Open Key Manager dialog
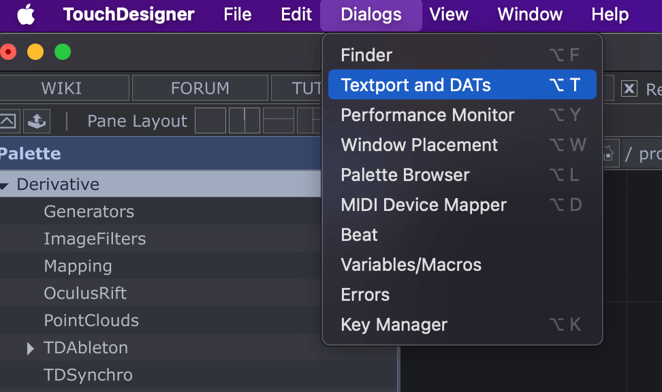 pyautogui.click(x=462, y=325)
